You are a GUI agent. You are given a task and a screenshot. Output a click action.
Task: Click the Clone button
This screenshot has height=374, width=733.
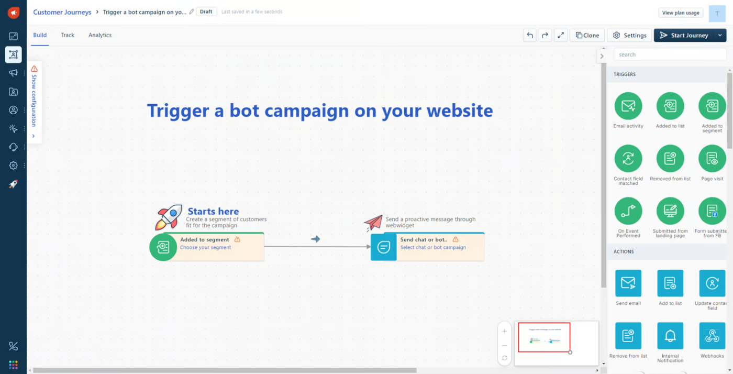[587, 35]
